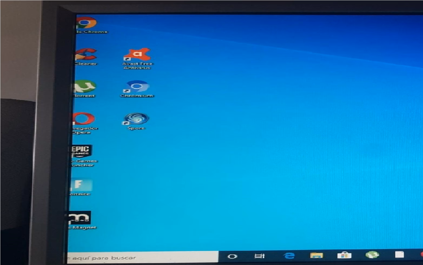Click the Fortnite desktop shortcut
Viewport: 423px width, 265px height.
click(80, 187)
